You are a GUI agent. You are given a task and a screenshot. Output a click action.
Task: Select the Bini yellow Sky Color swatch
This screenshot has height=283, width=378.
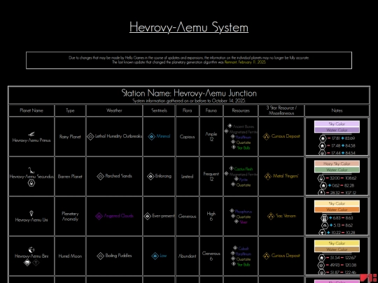tap(337, 243)
